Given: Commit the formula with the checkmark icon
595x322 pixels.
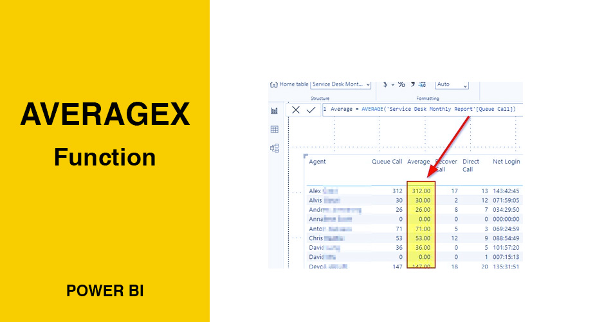Looking at the screenshot, I should click(x=311, y=109).
